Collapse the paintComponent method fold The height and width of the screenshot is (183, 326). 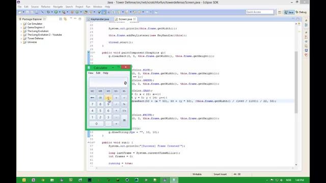95,53
